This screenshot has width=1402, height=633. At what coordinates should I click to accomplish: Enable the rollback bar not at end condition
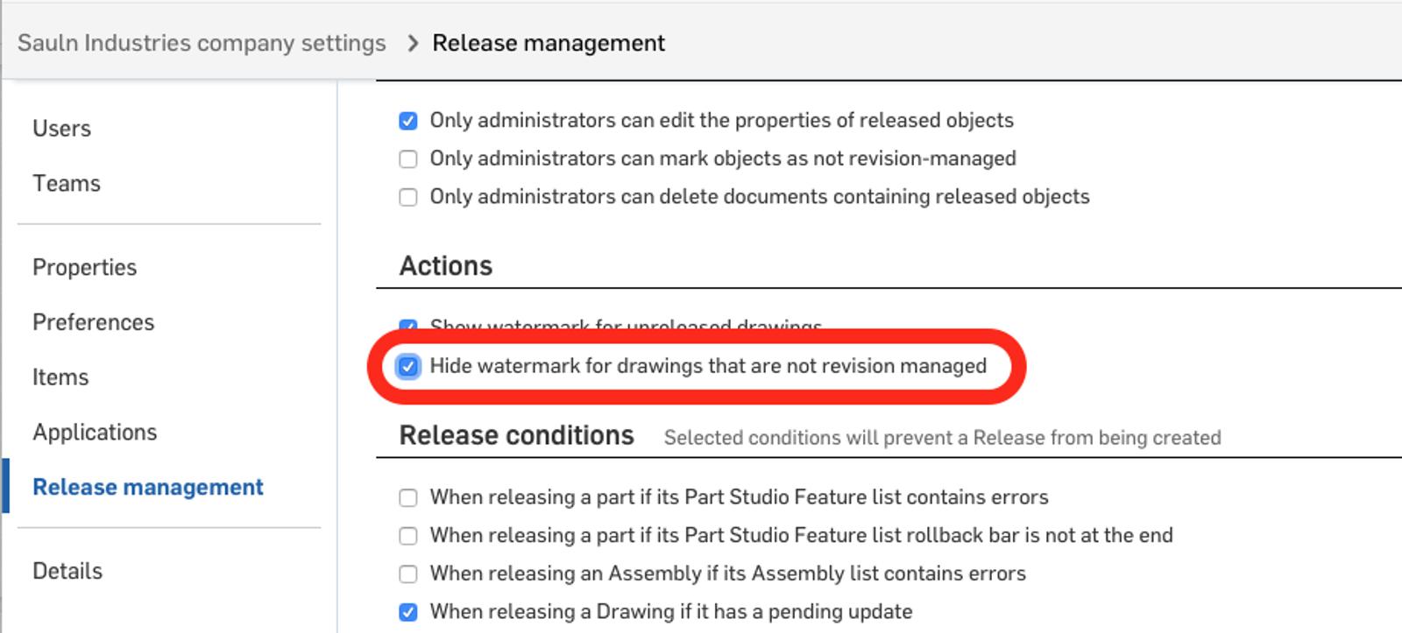point(408,536)
